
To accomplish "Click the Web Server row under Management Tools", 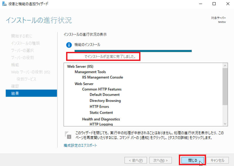I will click(x=84, y=84).
